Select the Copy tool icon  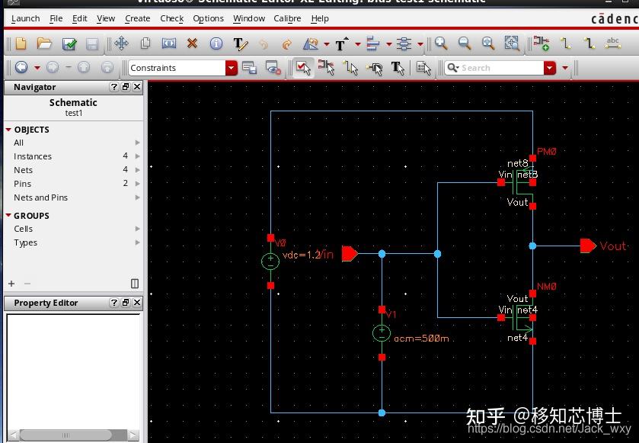coord(145,43)
